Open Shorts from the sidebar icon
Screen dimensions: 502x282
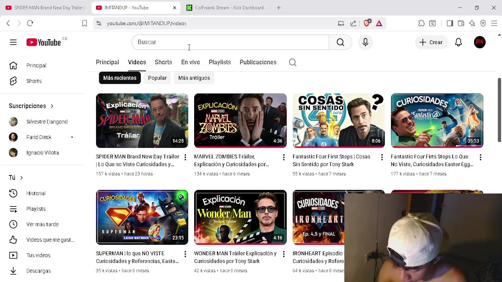pyautogui.click(x=13, y=81)
